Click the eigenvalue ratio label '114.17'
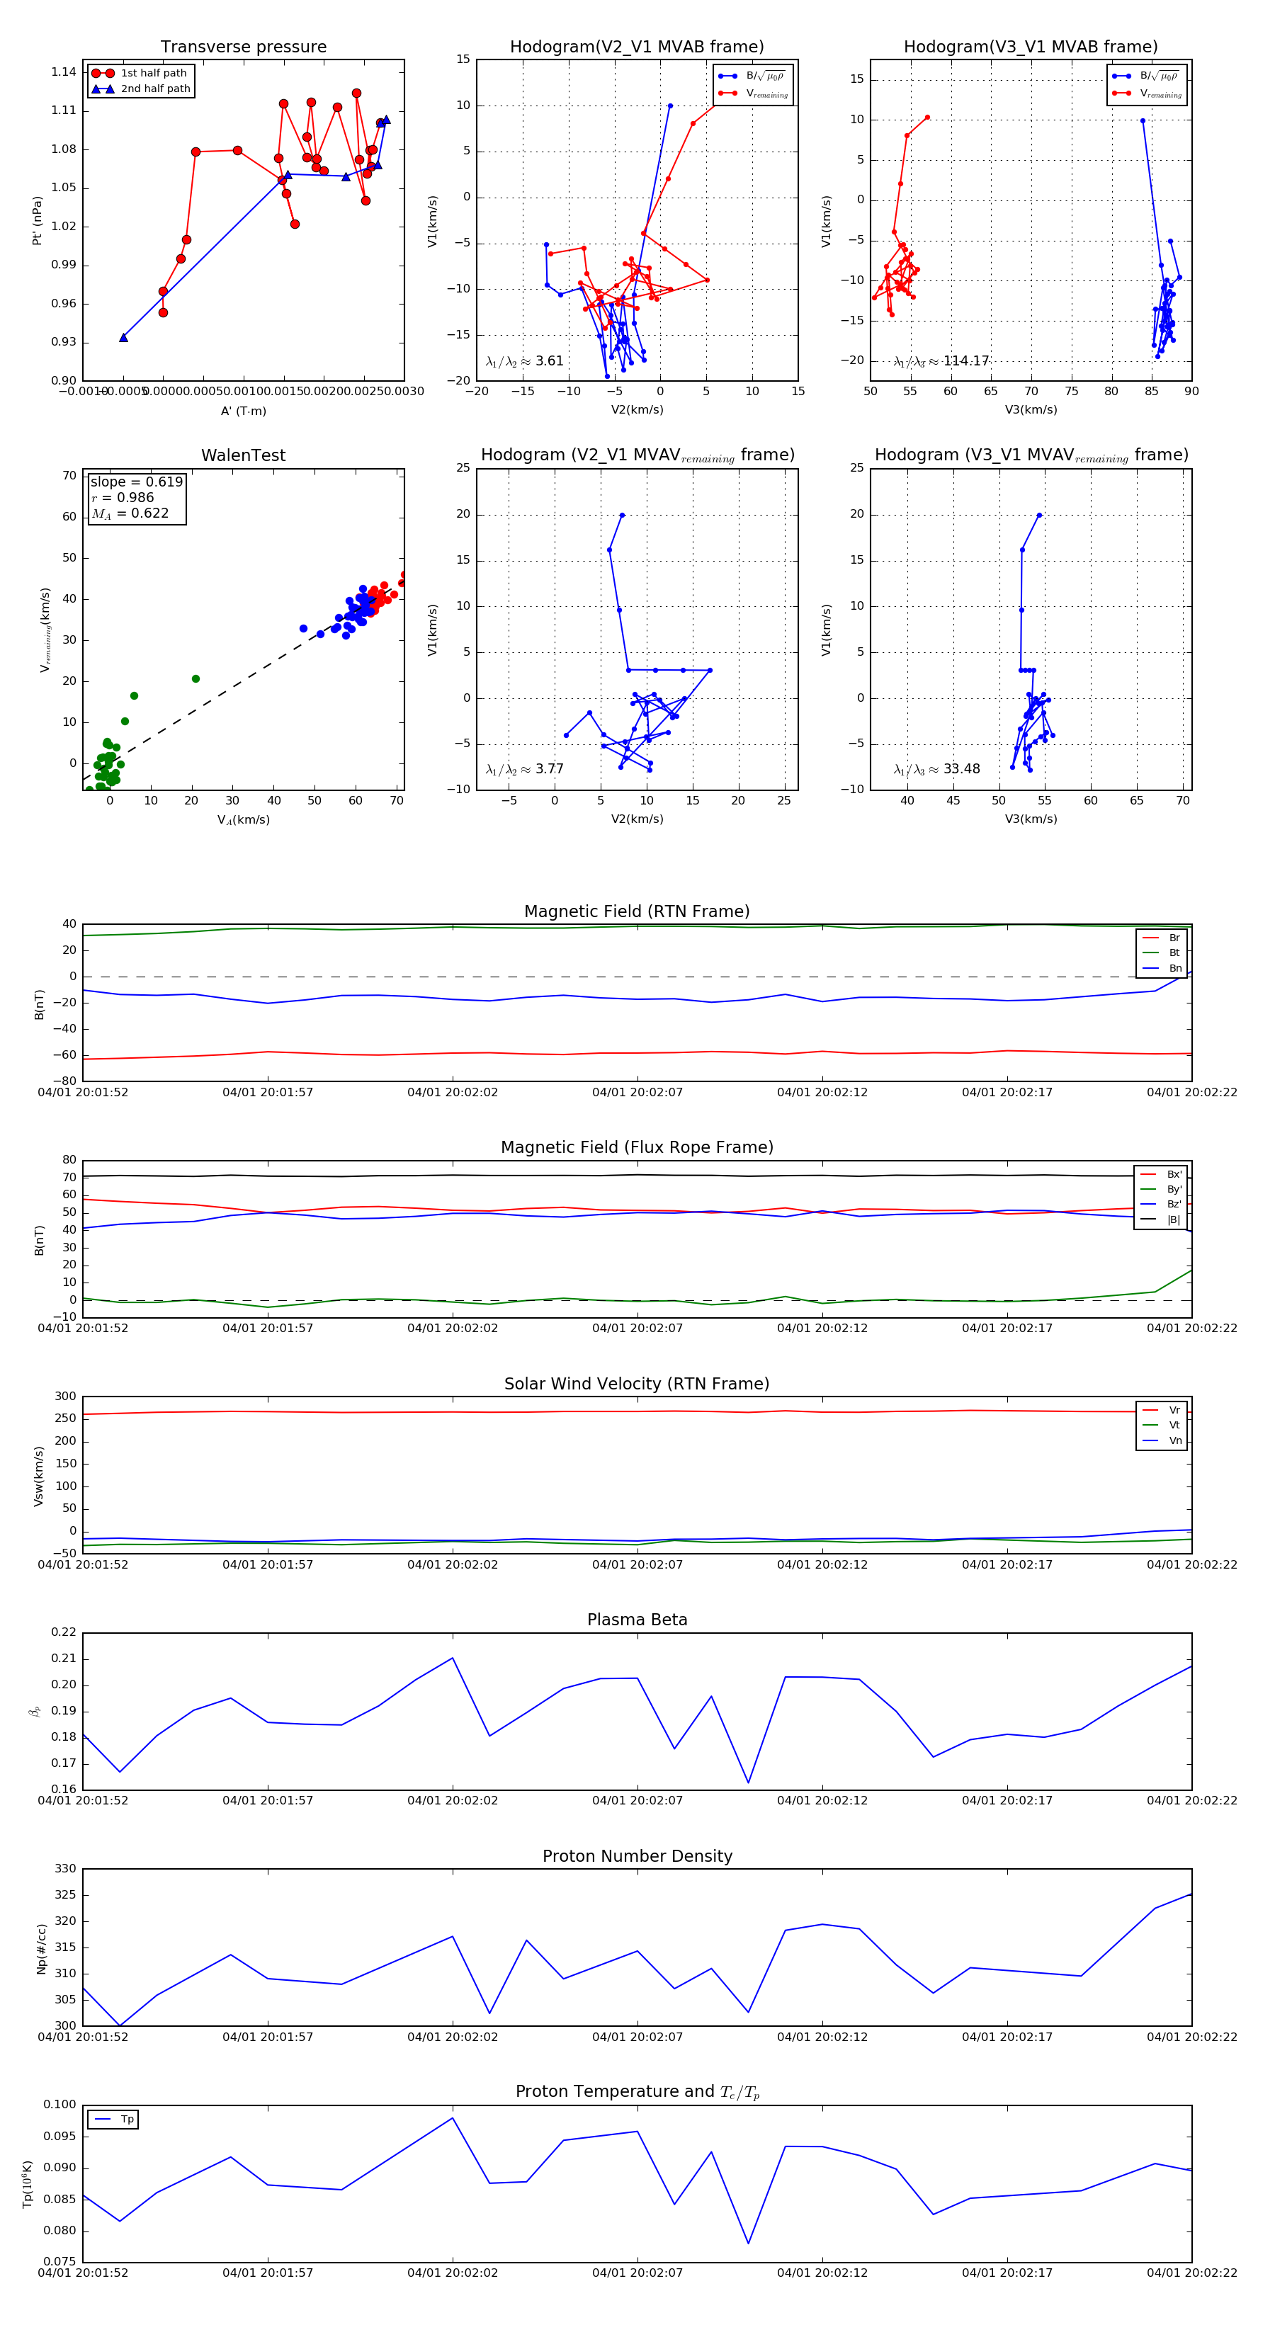Viewport: 1275px width, 2337px height. (x=941, y=361)
